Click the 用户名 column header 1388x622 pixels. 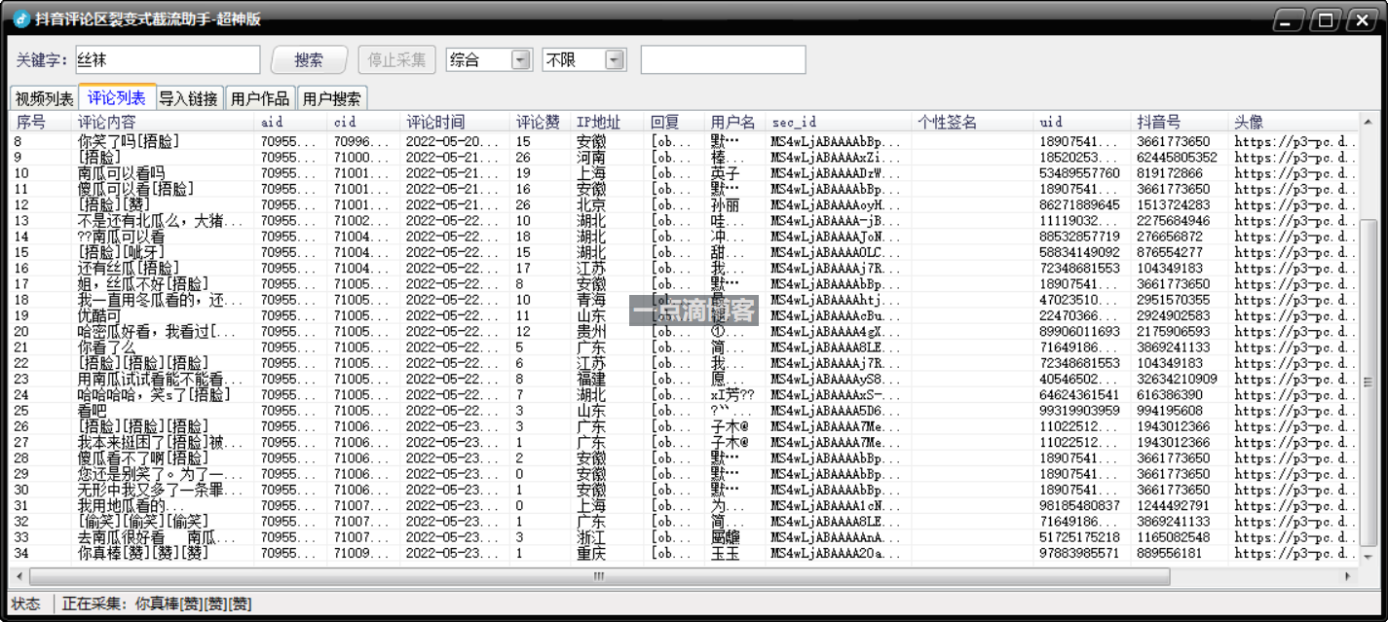(x=735, y=123)
